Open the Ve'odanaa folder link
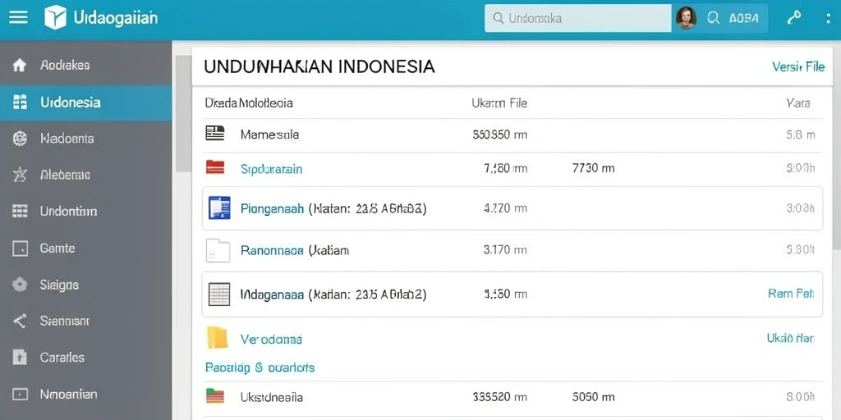Viewport: 841px width, 420px height. tap(271, 339)
